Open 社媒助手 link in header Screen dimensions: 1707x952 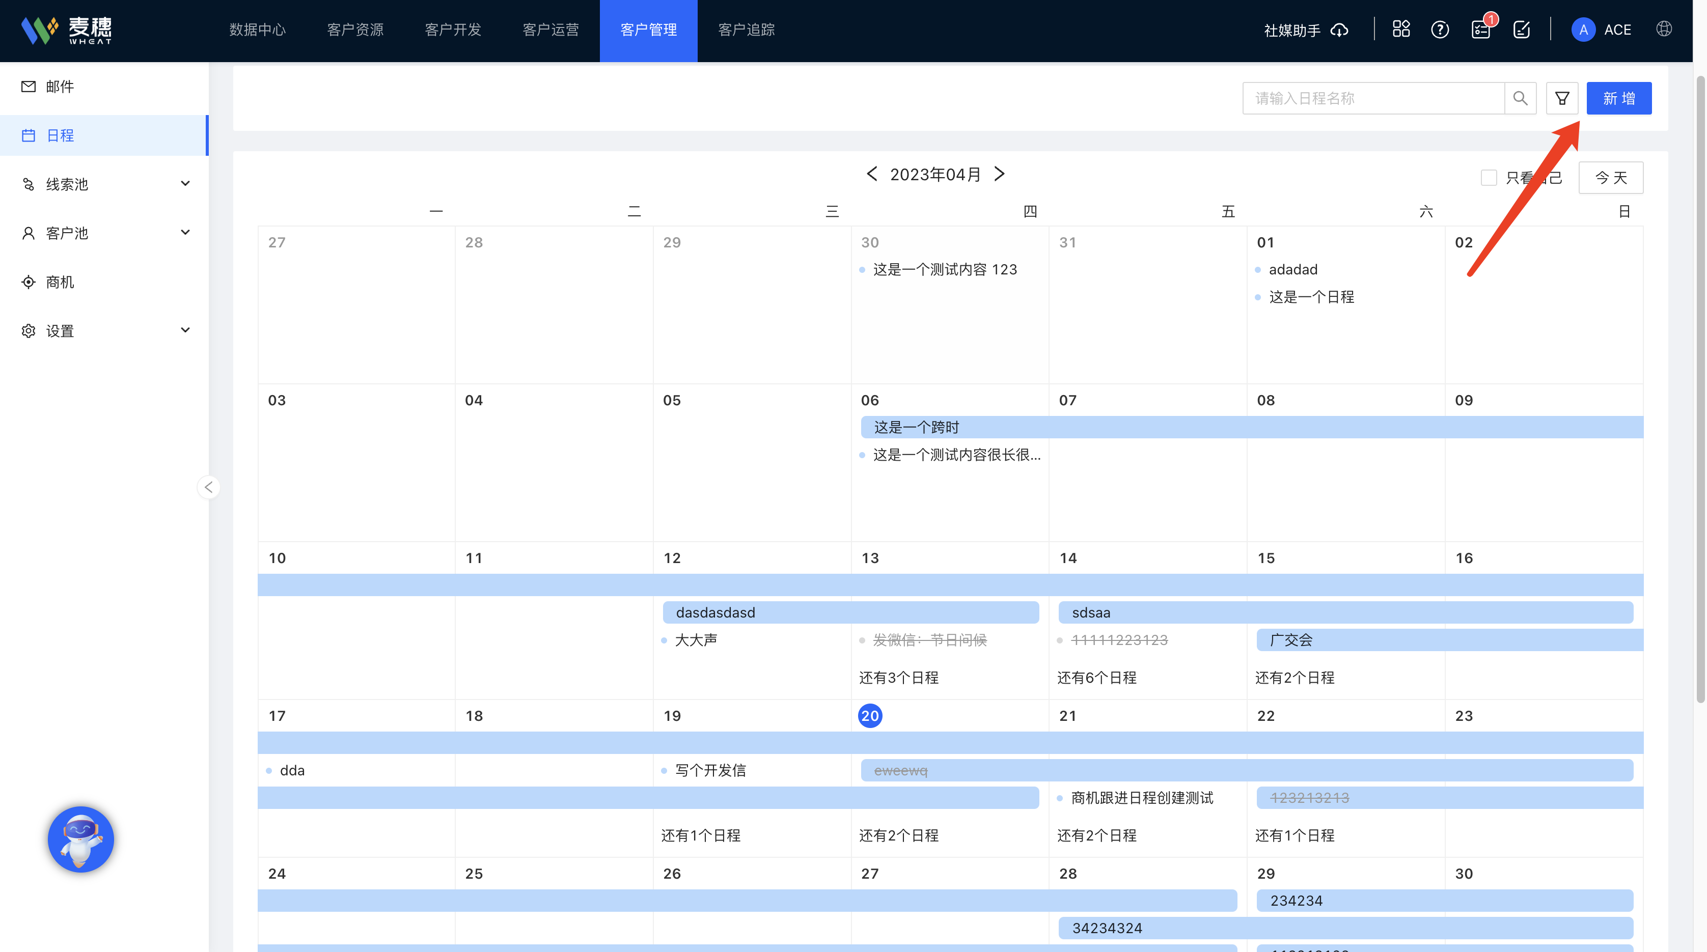coord(1291,31)
